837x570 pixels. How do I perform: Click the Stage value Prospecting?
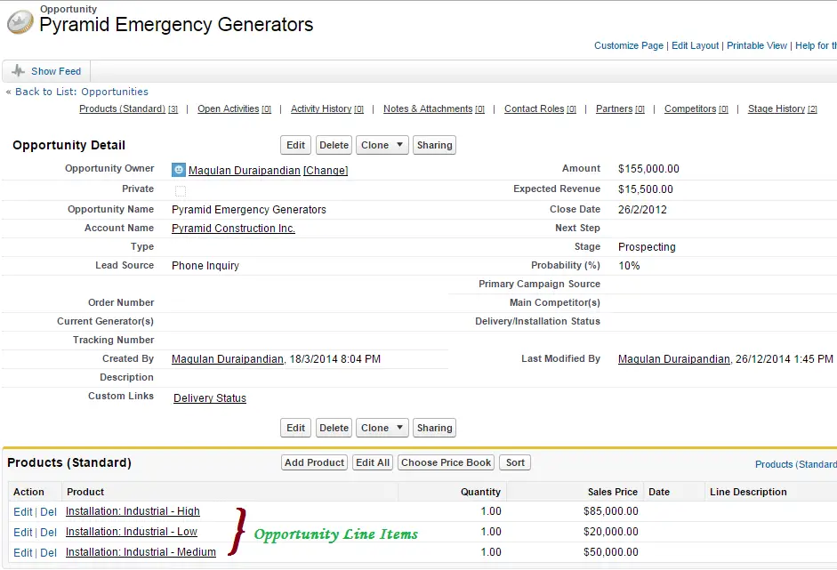[647, 247]
